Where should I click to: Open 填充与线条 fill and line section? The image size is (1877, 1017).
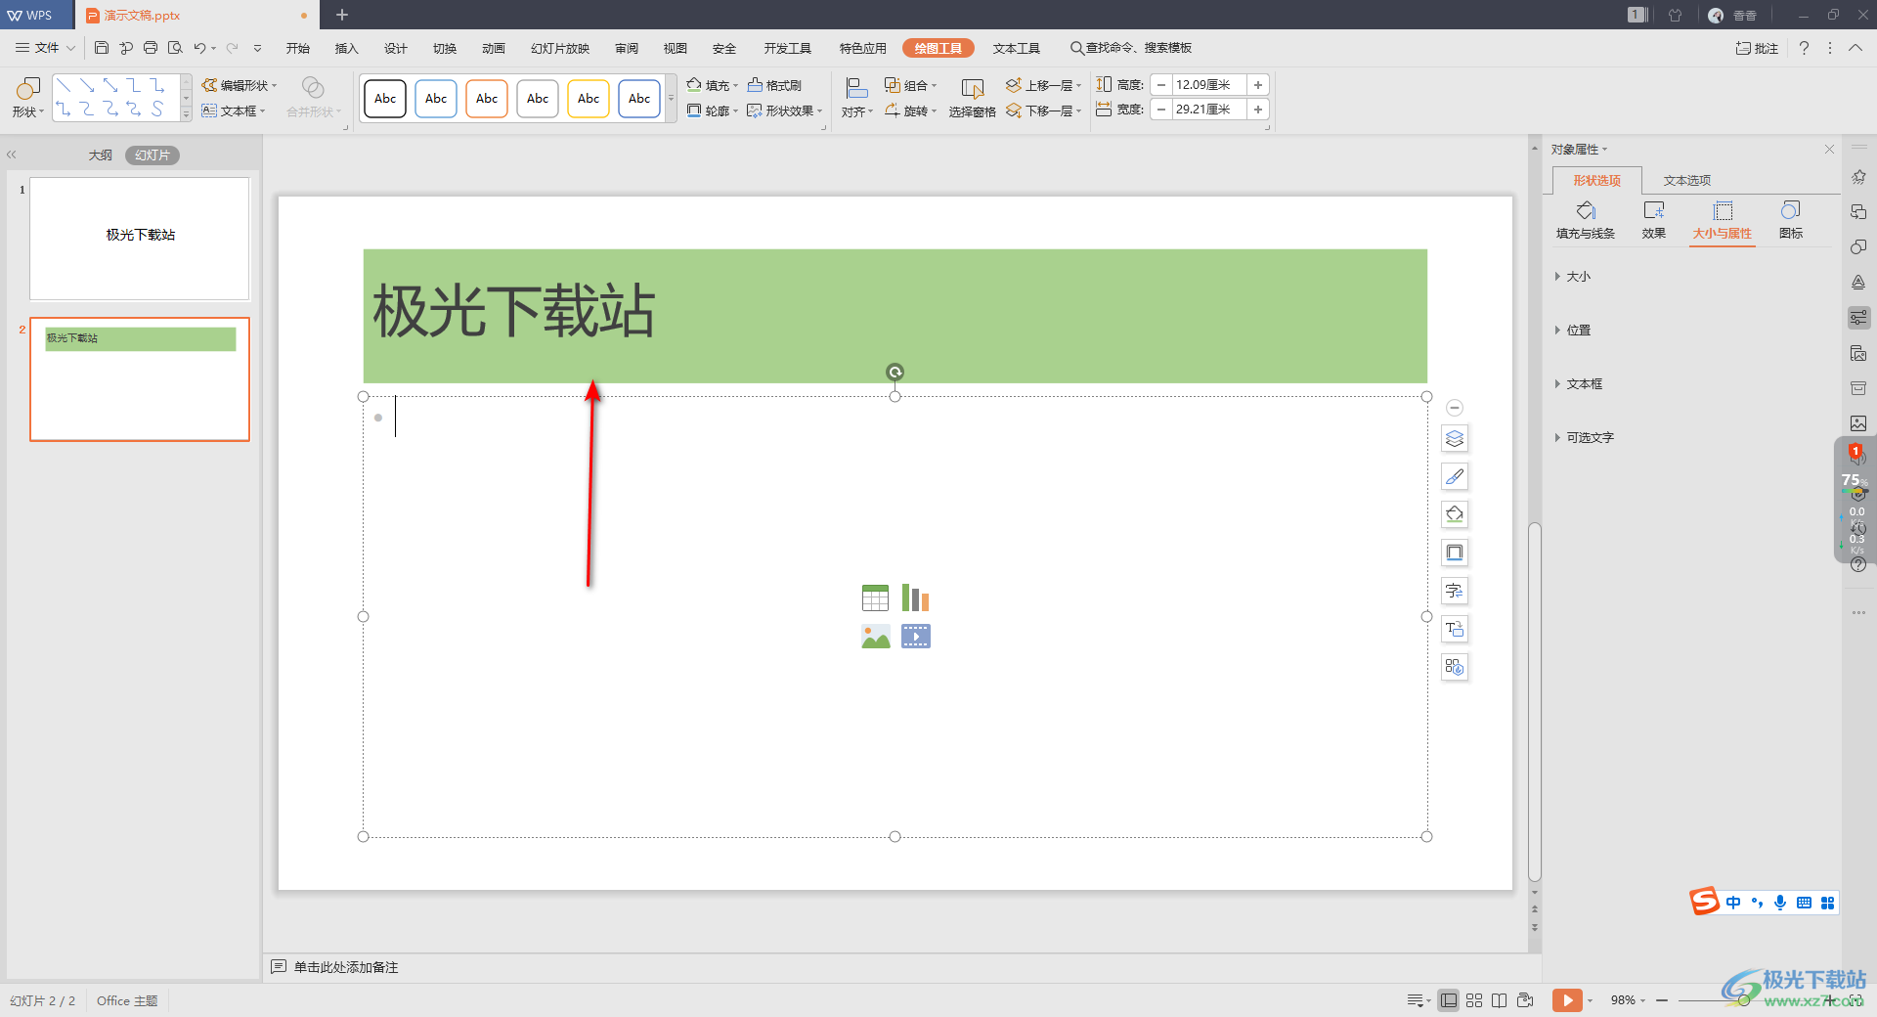(x=1586, y=220)
